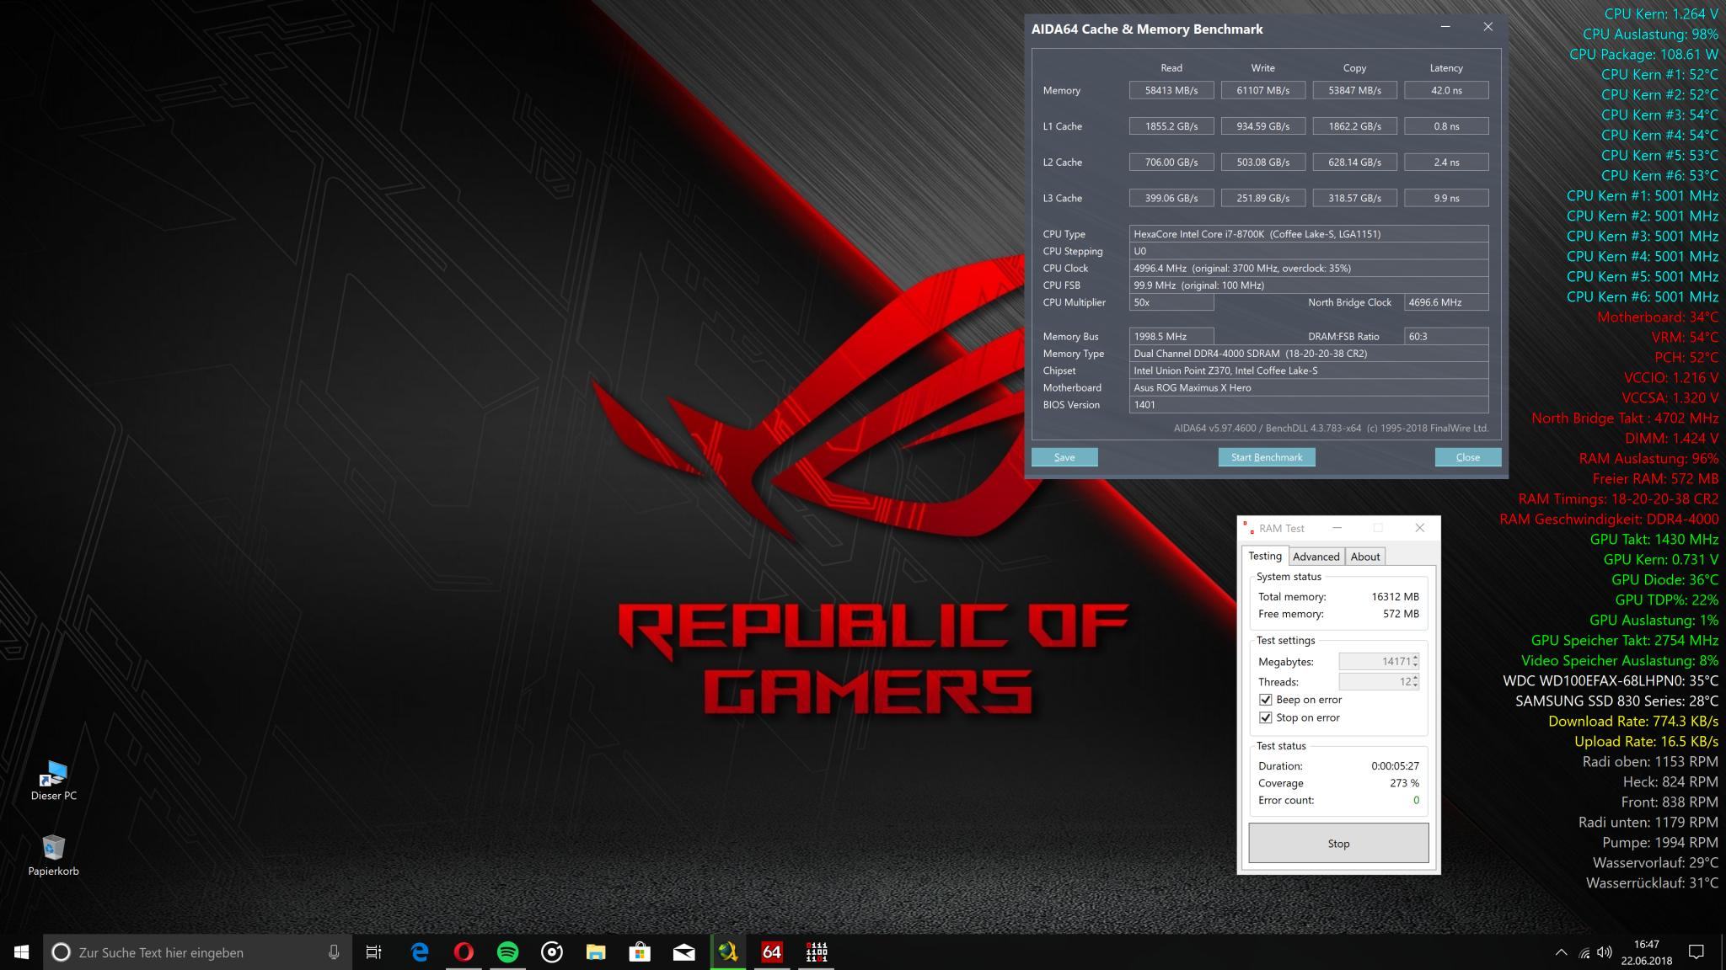Click the Close button in AIDA64
1726x970 pixels.
point(1467,457)
